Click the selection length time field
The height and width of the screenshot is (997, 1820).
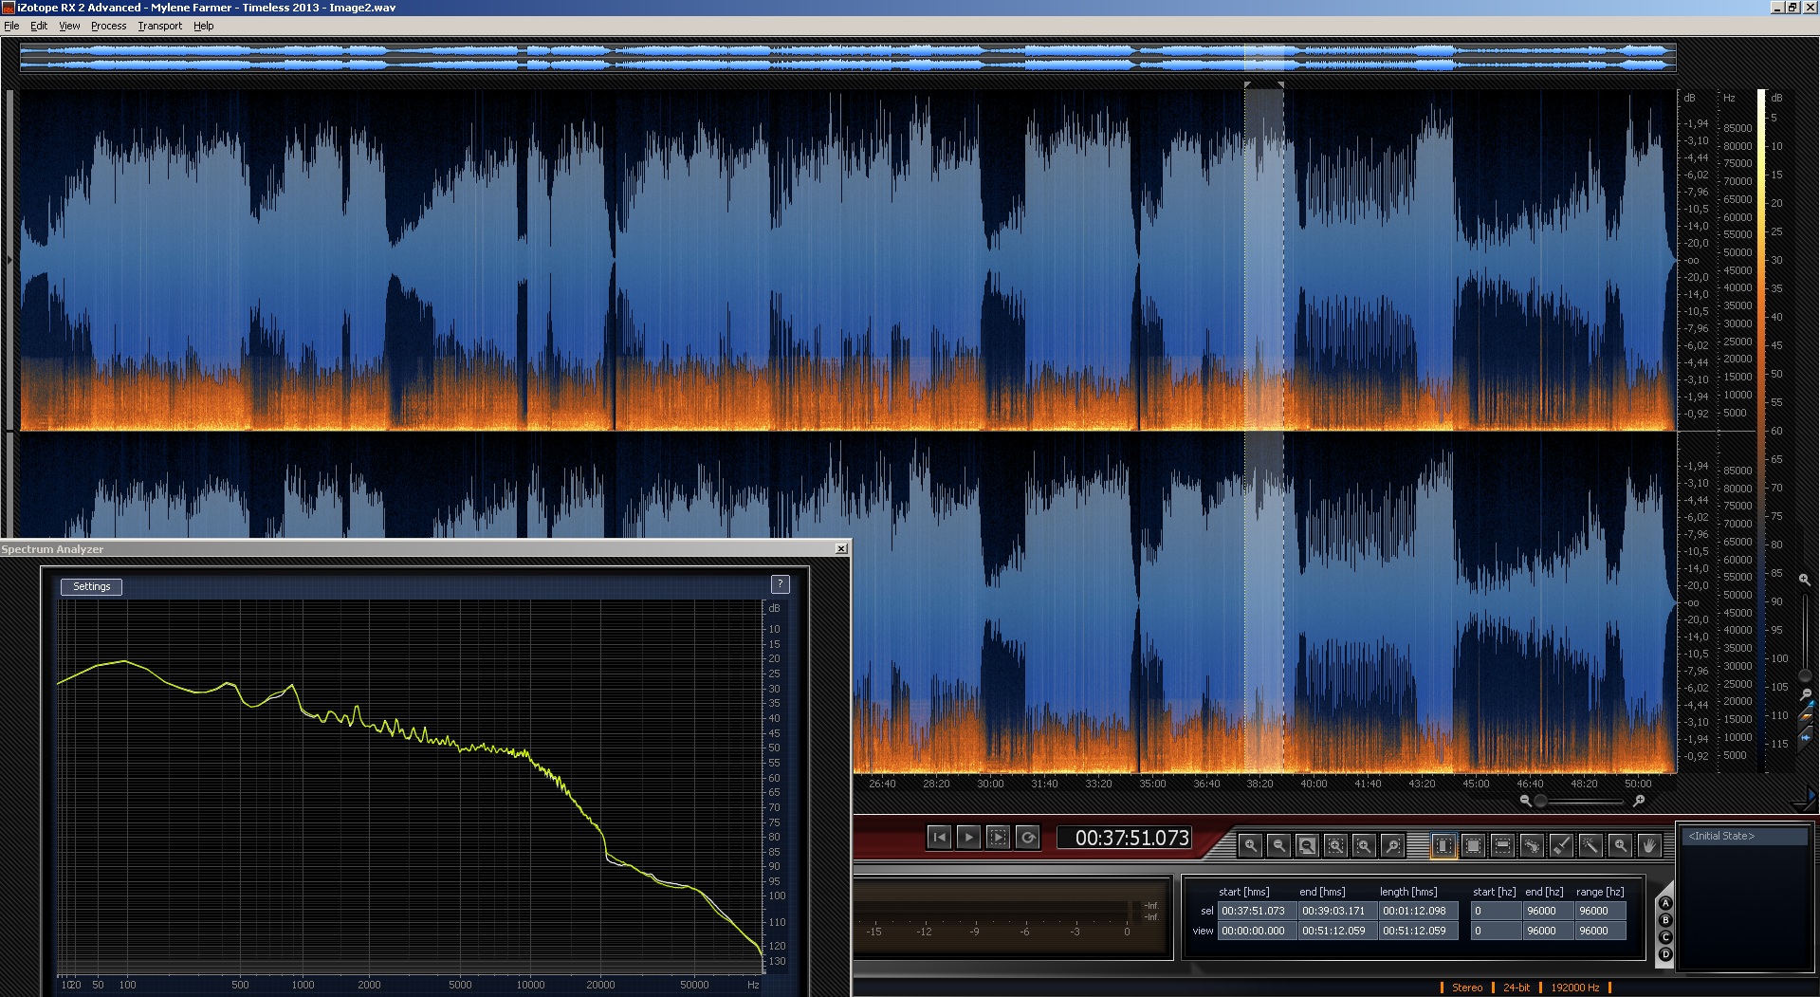[x=1418, y=911]
